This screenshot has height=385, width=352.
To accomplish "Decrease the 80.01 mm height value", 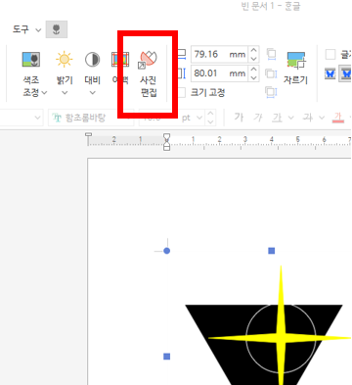I will pos(254,77).
